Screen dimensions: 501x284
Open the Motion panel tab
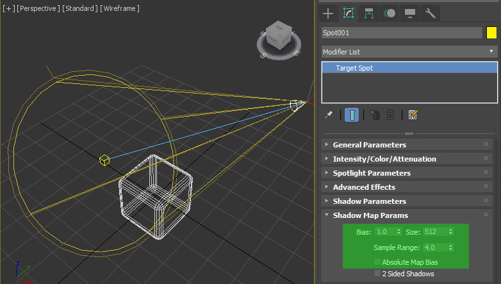[x=390, y=13]
